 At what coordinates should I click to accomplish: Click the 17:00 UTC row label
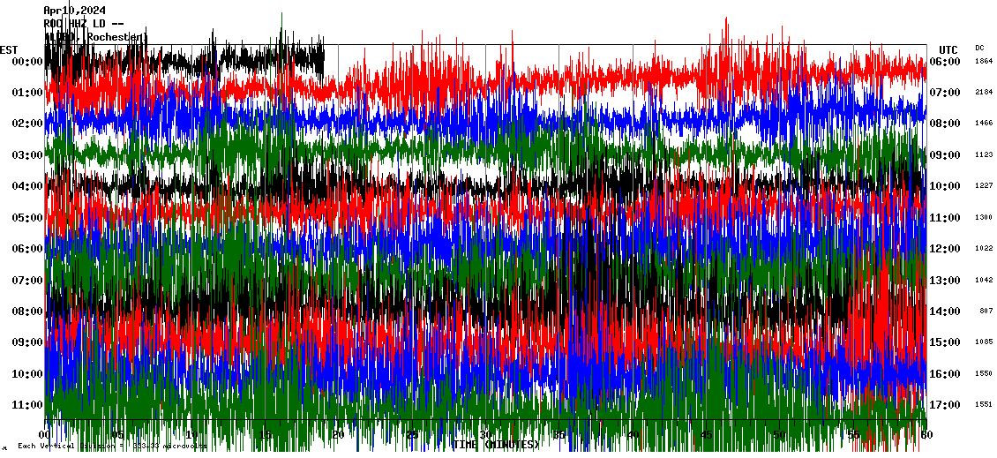[x=945, y=405]
